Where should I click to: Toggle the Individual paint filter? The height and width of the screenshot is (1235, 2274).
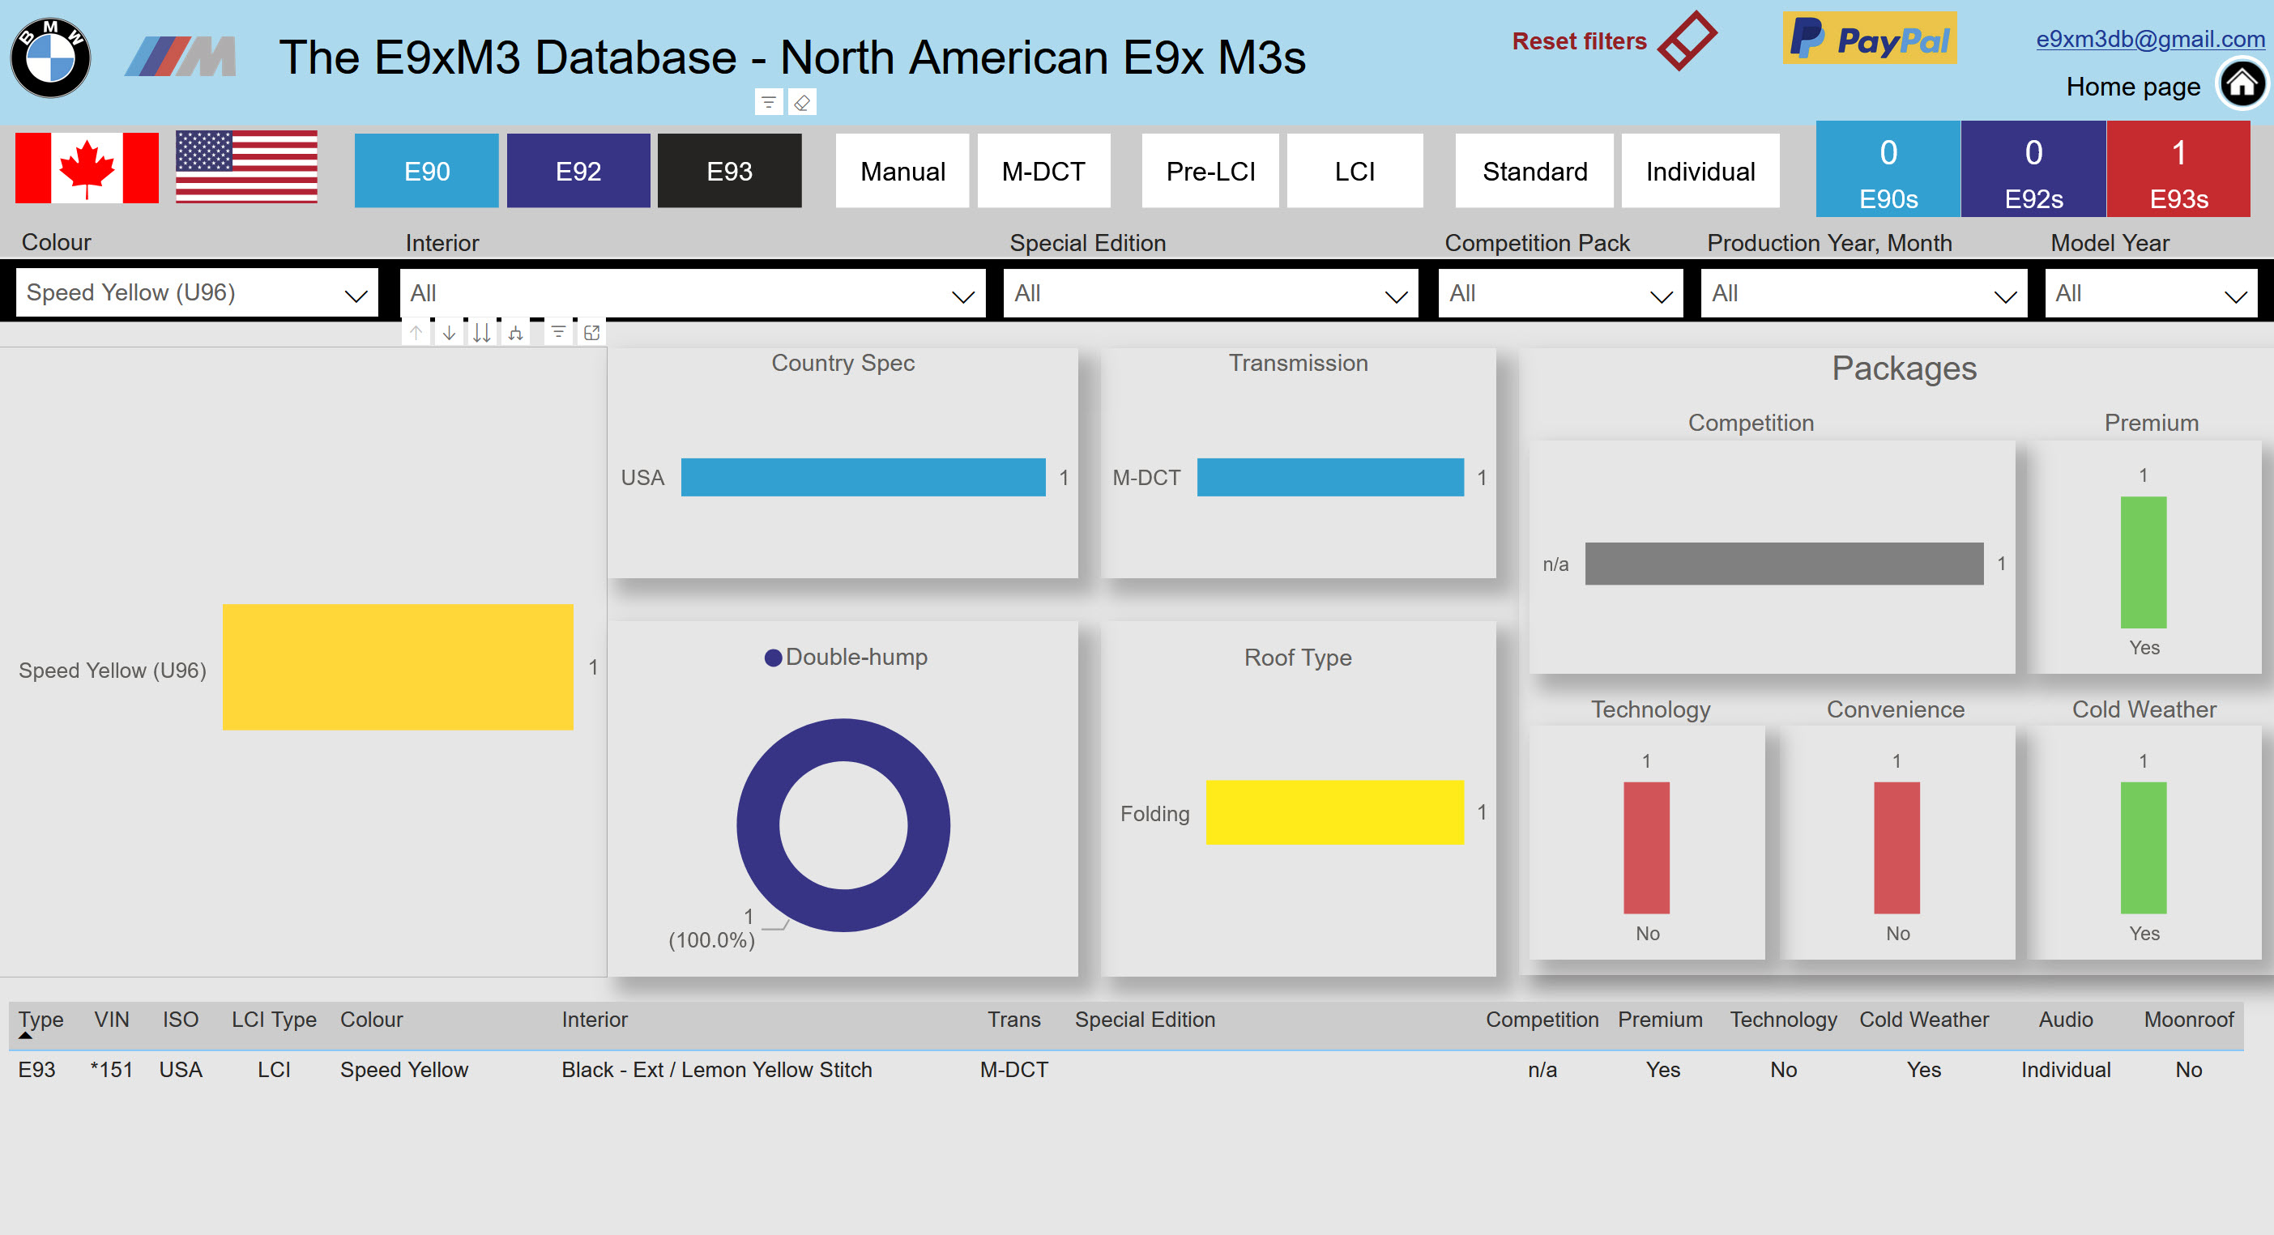tap(1700, 171)
